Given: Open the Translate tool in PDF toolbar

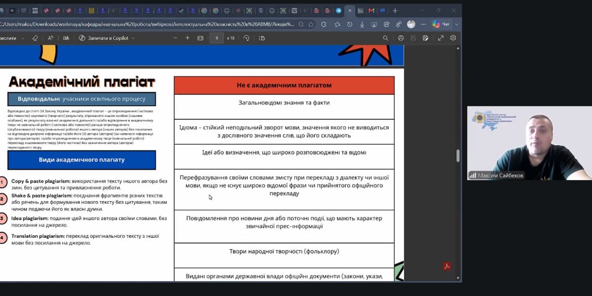Looking at the screenshot, I should point(65,38).
